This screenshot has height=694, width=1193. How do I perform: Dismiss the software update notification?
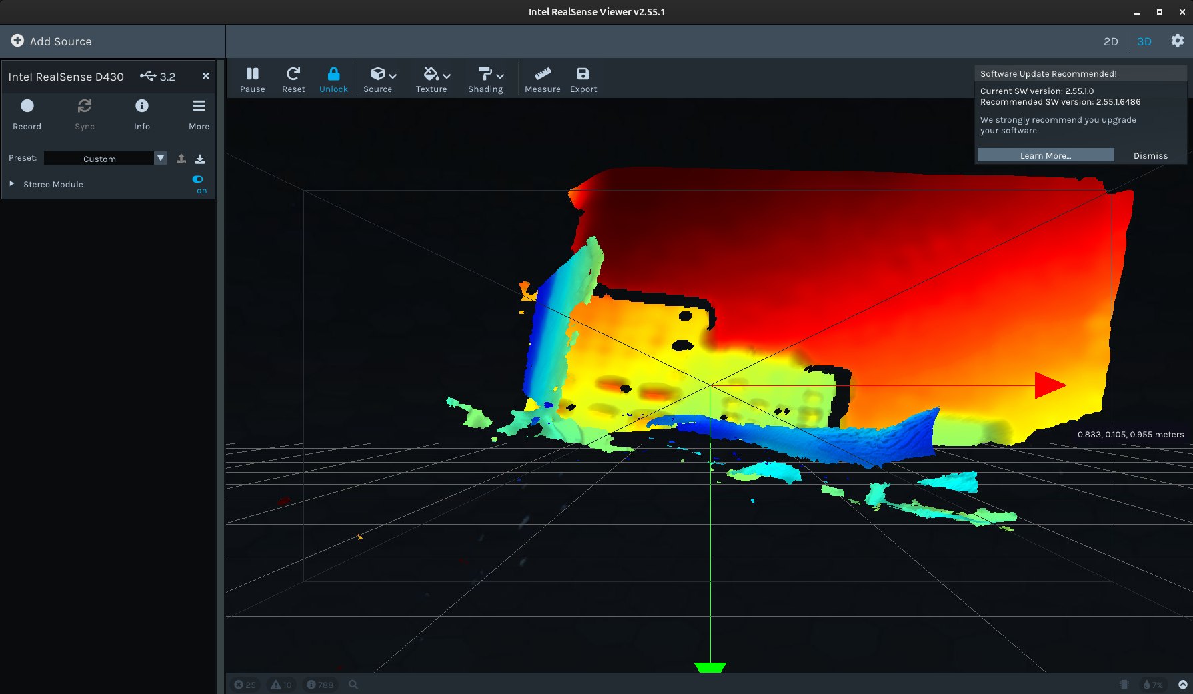click(1150, 155)
